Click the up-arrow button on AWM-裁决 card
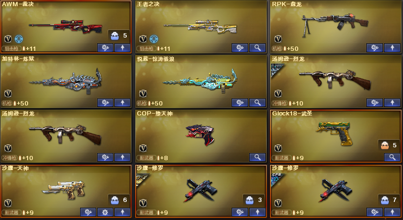403x220 pixels. coord(122,48)
